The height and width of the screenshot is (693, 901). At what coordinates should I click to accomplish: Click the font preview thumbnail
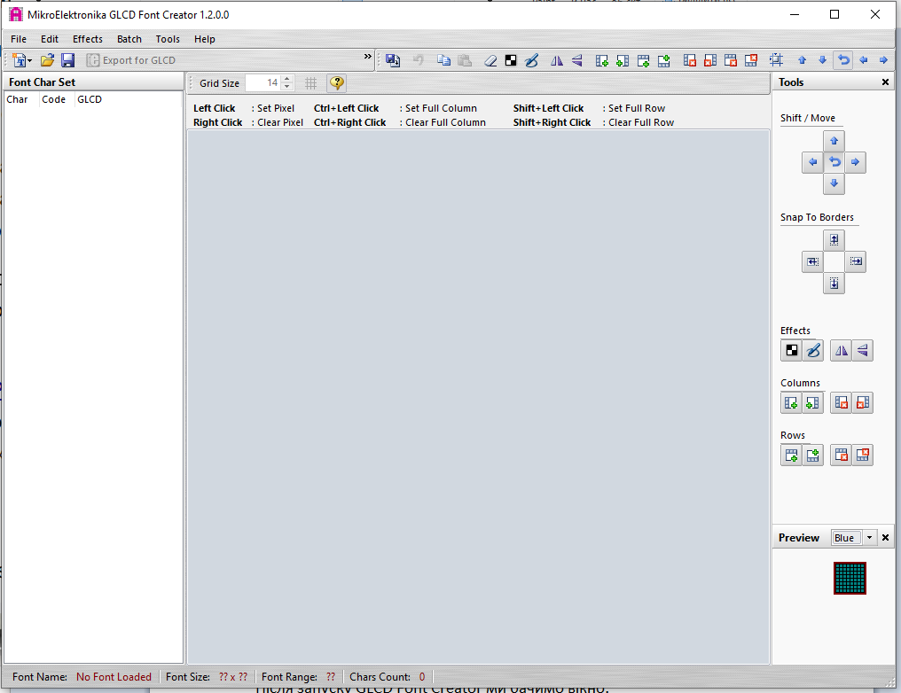click(850, 578)
